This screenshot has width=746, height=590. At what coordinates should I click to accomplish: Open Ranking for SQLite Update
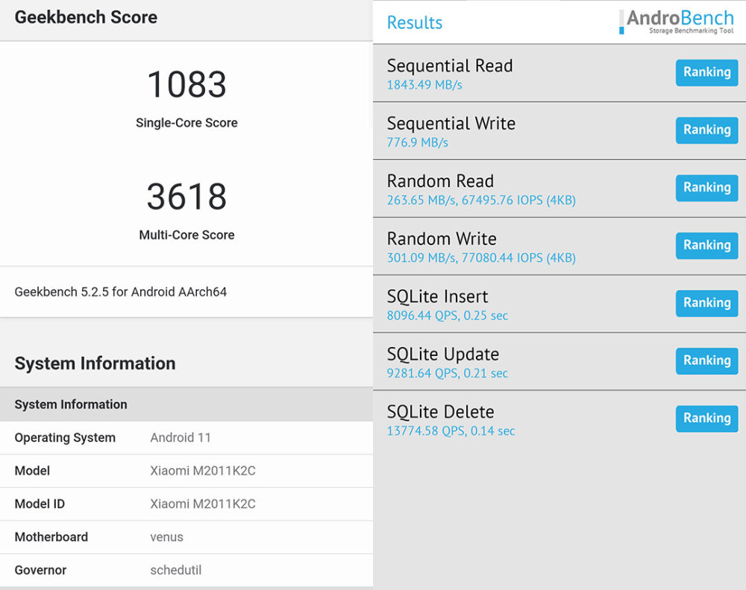click(706, 361)
